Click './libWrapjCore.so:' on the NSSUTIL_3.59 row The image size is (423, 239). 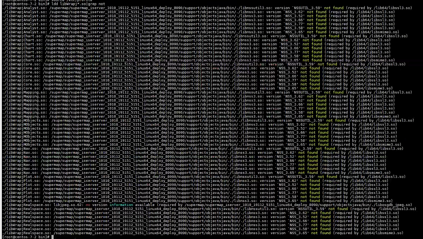21,64
